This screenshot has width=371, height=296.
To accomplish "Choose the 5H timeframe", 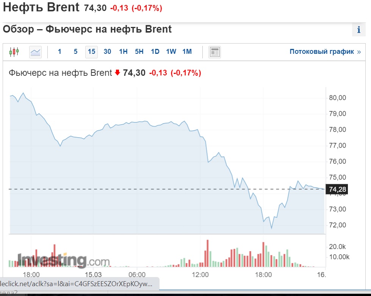I will tap(139, 52).
